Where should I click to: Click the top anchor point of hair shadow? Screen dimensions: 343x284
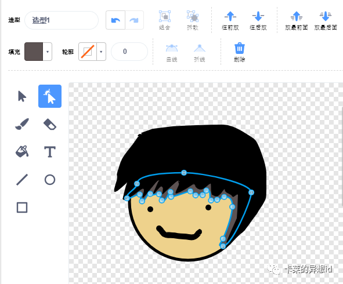pyautogui.click(x=184, y=173)
